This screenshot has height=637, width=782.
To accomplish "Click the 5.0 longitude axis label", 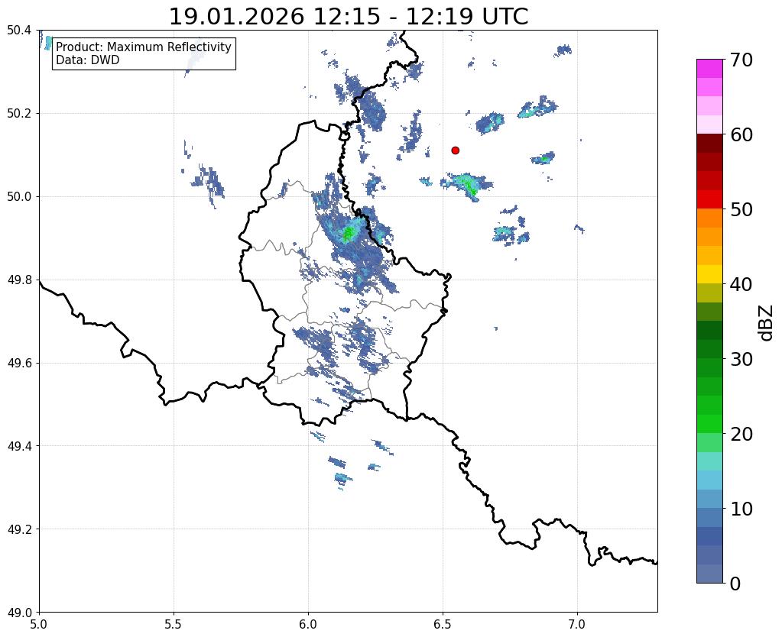I will click(39, 624).
